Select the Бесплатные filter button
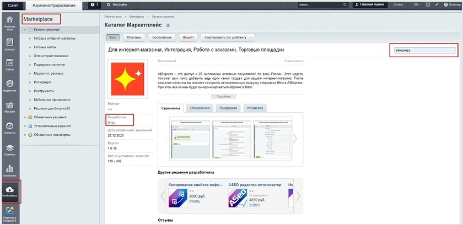The width and height of the screenshot is (463, 225). 162,37
